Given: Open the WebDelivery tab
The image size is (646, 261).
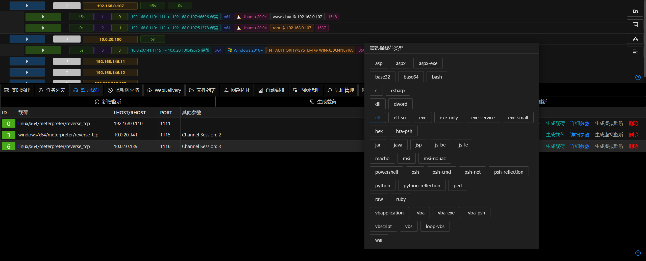Looking at the screenshot, I should (x=164, y=90).
